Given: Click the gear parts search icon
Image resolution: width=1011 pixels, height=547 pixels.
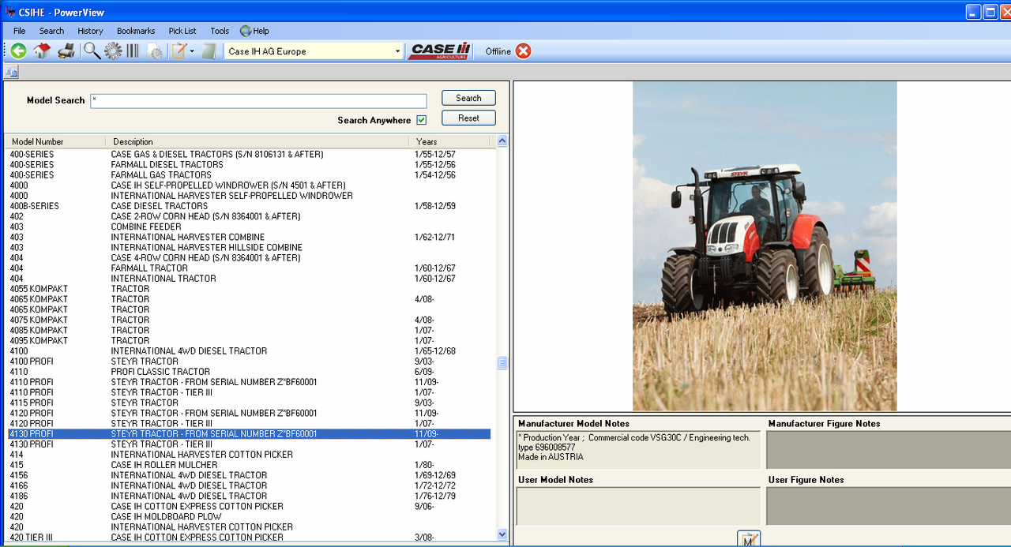Looking at the screenshot, I should [x=113, y=51].
